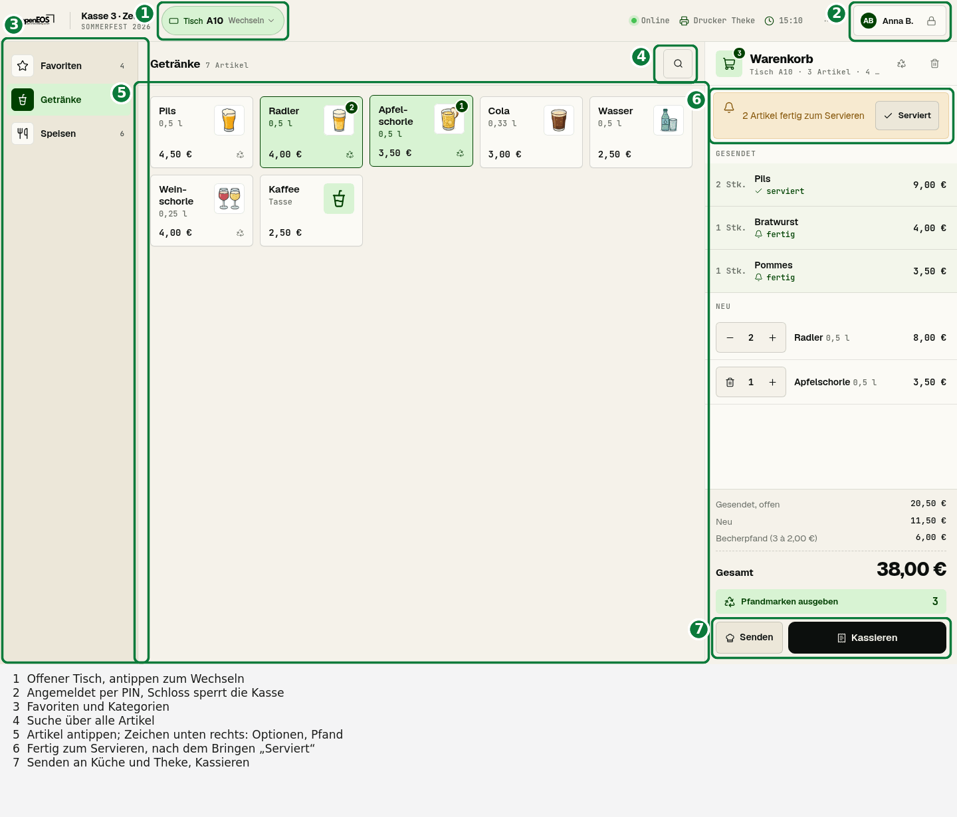This screenshot has height=817, width=957.
Task: Select the Favoriten category
Action: (69, 66)
